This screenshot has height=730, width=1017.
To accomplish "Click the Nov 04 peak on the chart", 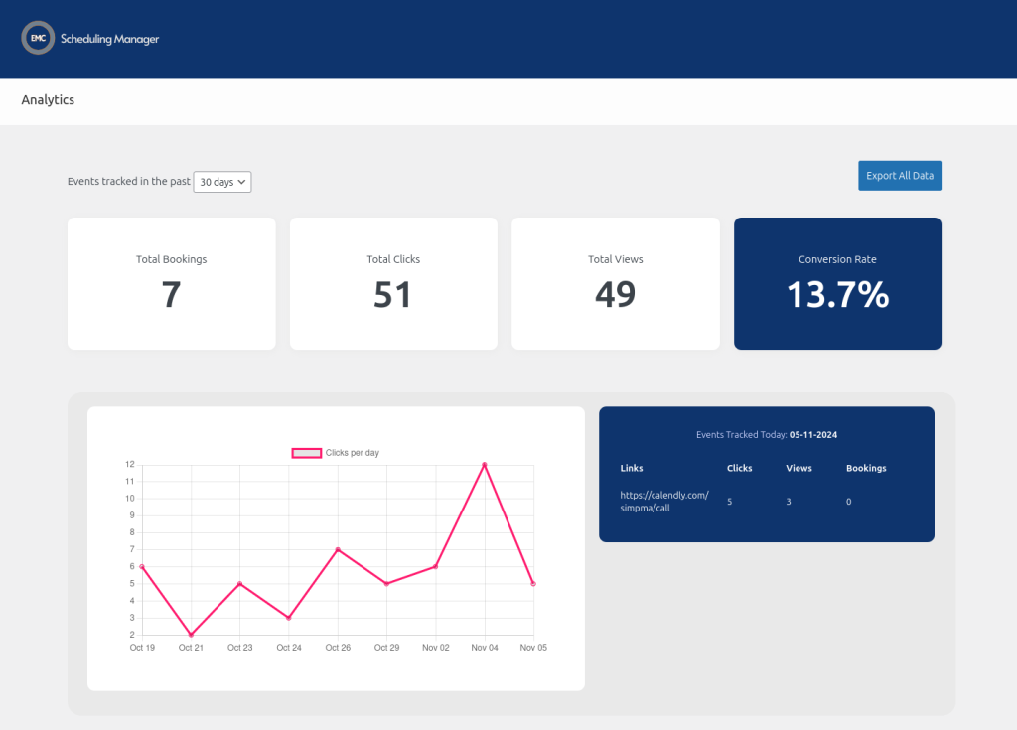I will [484, 463].
